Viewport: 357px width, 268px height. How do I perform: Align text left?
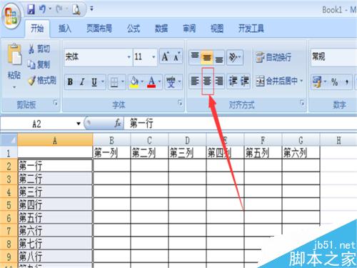point(195,81)
